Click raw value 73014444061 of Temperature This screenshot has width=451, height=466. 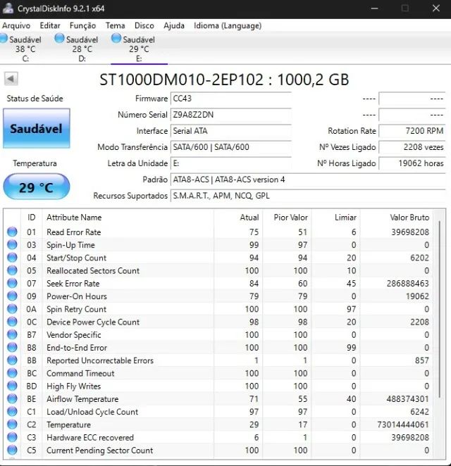[x=403, y=424]
